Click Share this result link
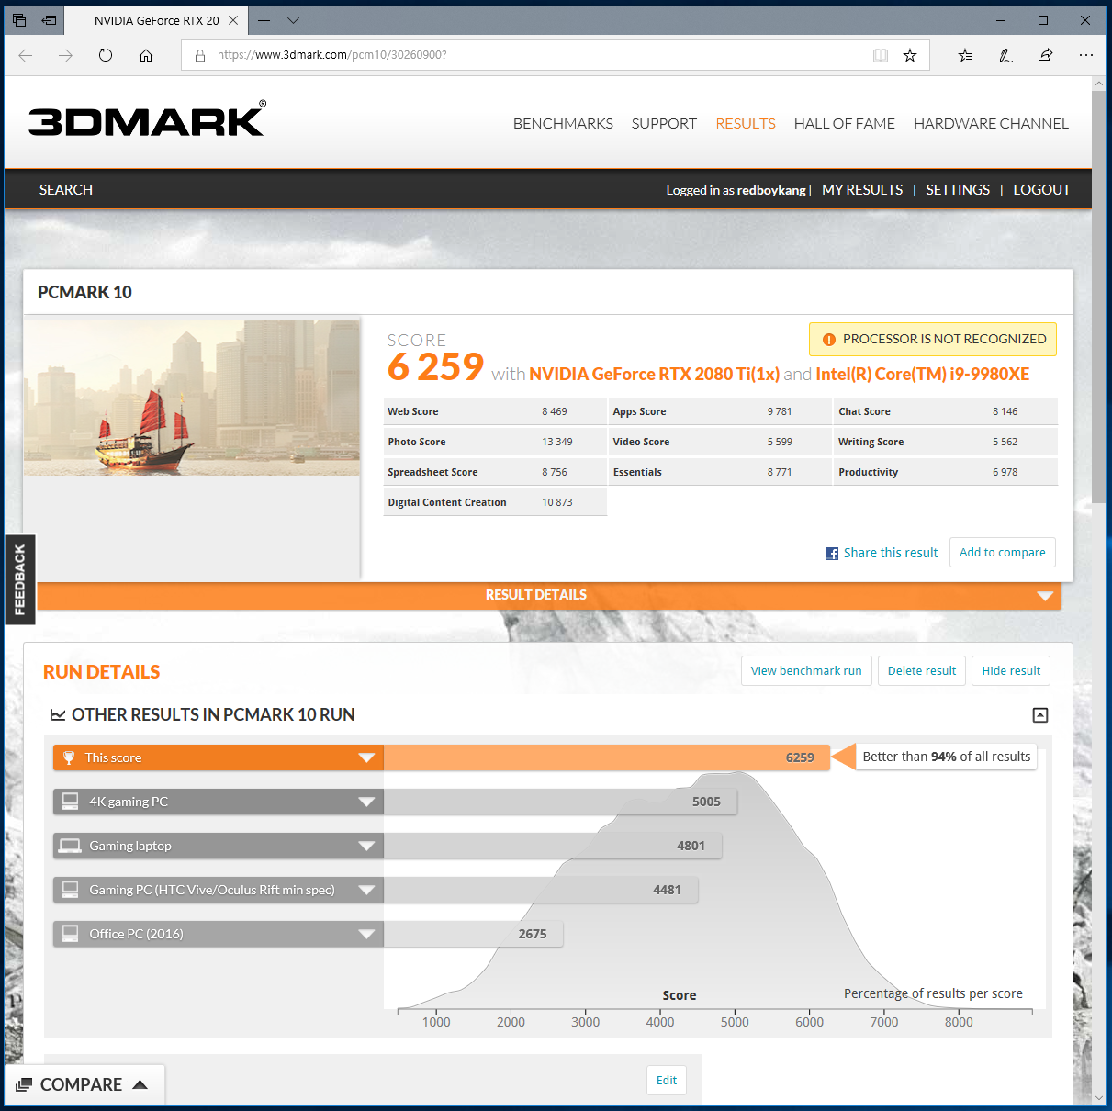 pyautogui.click(x=891, y=553)
